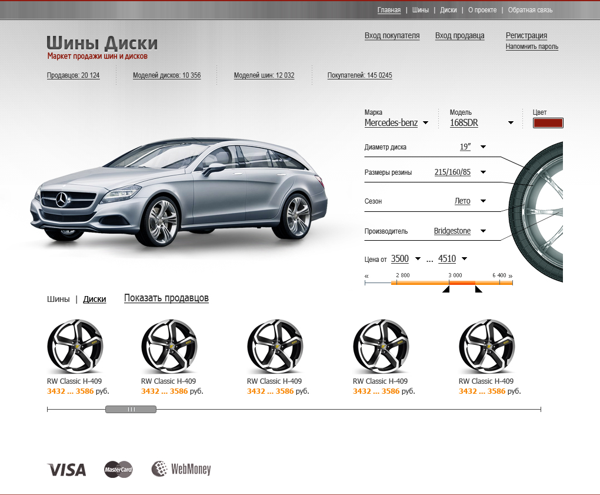Open the Главная navigation link
Viewport: 600px width, 495px height.
coord(389,10)
